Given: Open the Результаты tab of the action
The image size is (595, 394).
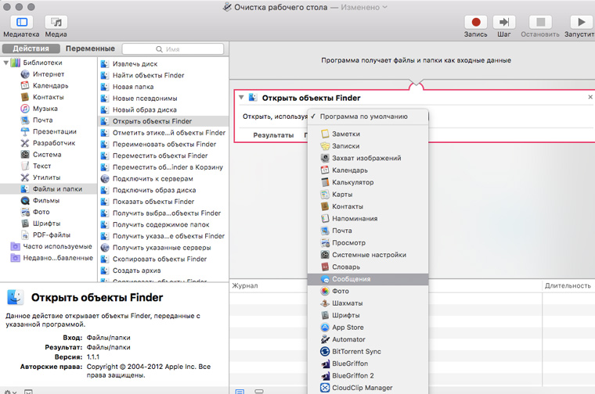Looking at the screenshot, I should coord(273,135).
